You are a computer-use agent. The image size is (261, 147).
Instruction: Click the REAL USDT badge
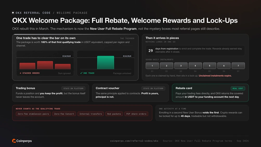click(238, 88)
